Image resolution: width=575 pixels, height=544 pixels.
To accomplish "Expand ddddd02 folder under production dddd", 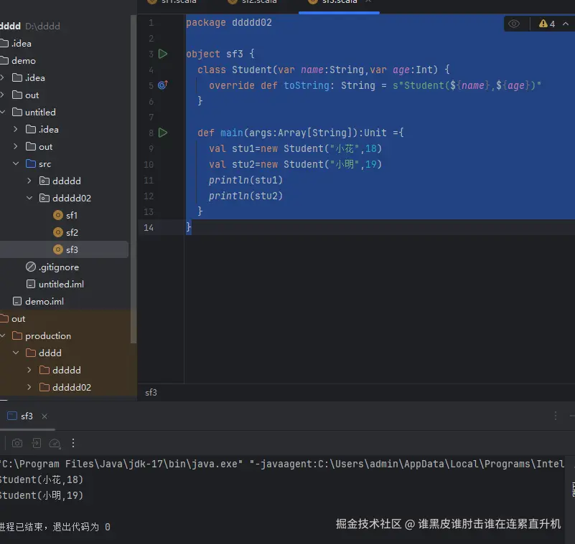I will (29, 387).
